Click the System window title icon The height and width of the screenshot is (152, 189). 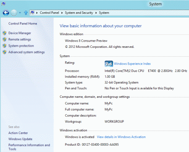[3, 4]
